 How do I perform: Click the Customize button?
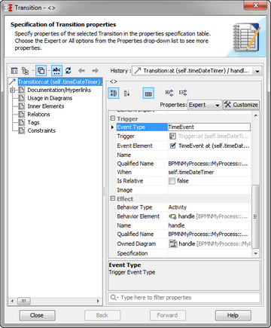(x=241, y=105)
